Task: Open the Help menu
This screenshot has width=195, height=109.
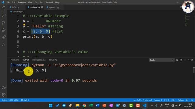Action: coord(57,2)
